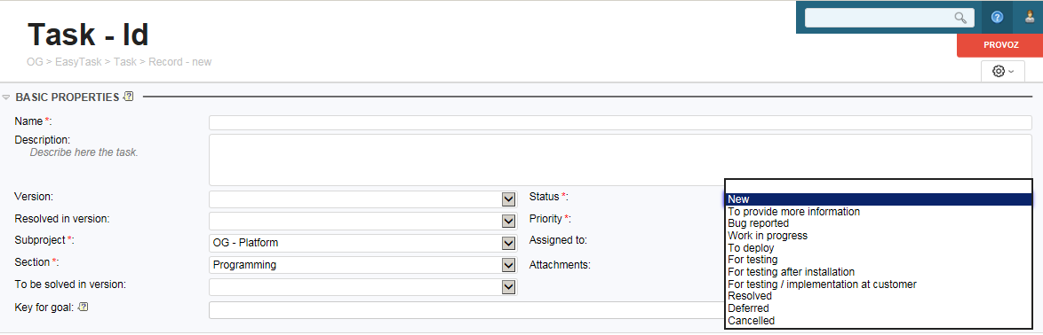Open the Resolved in version dropdown
Viewport: 1043px width, 335px height.
[x=363, y=221]
